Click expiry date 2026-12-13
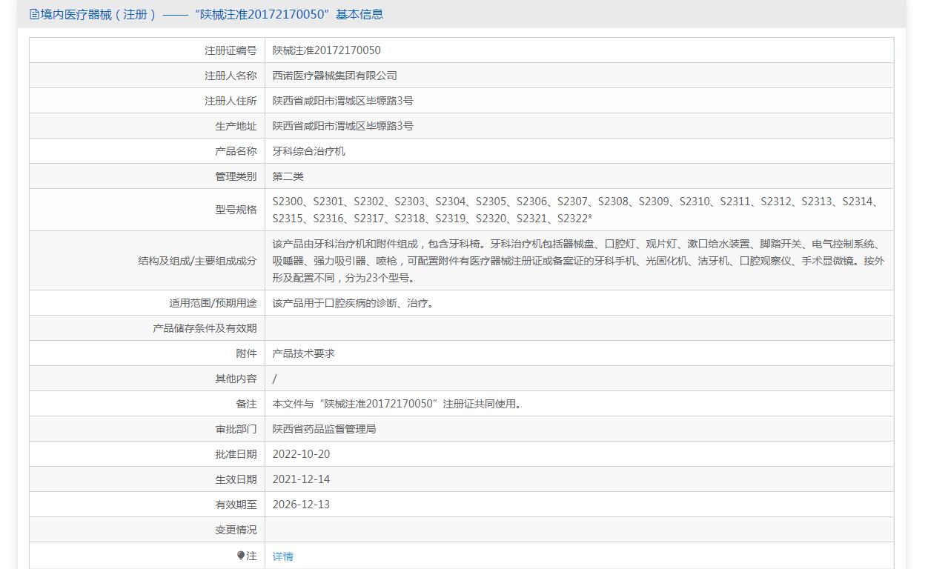Viewport: 928px width, 569px height. [x=301, y=505]
